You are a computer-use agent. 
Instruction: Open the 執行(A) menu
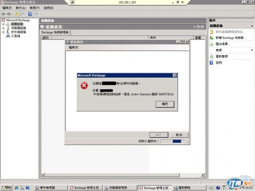click(x=21, y=8)
